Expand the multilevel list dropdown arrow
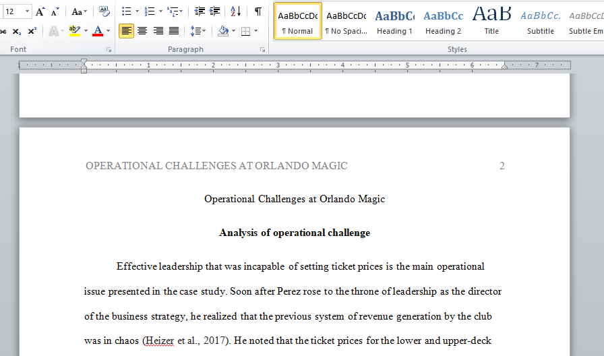 click(x=181, y=11)
